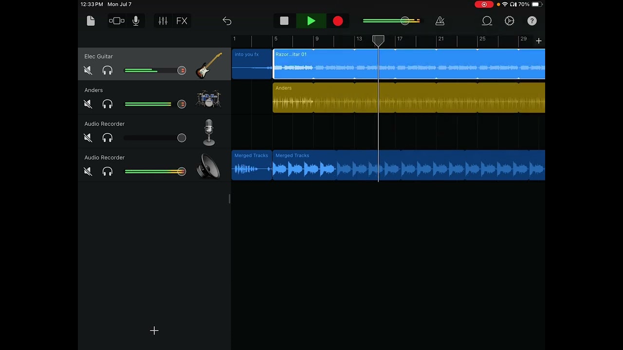Start playback with the green play button
This screenshot has height=350, width=623.
point(311,21)
